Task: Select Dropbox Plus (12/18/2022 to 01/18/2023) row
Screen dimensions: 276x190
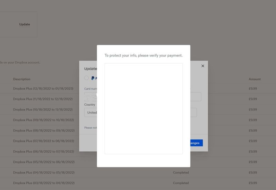Action: coord(43,88)
